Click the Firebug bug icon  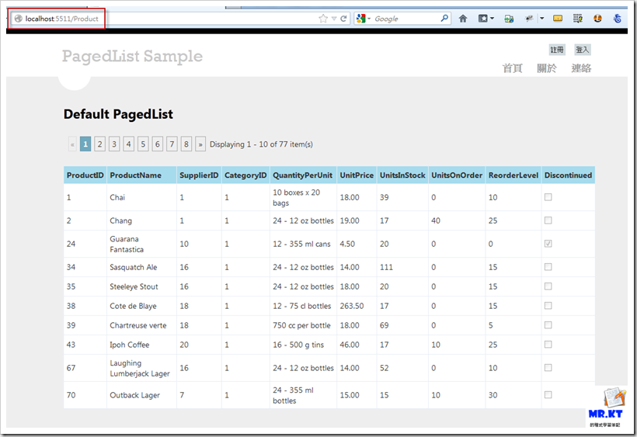[x=529, y=19]
